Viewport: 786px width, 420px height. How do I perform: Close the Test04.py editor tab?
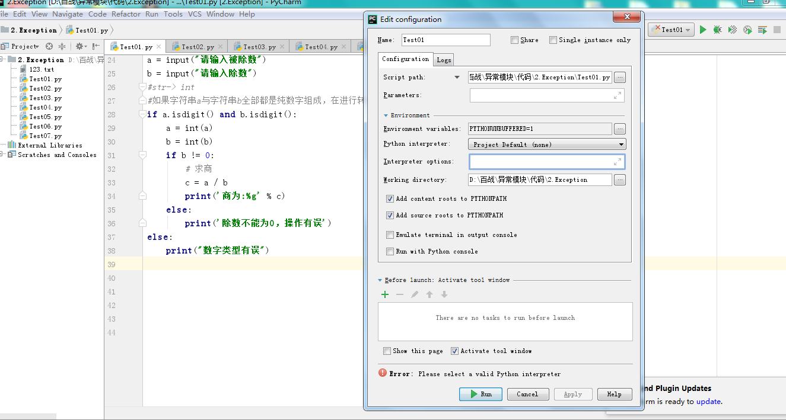point(344,47)
